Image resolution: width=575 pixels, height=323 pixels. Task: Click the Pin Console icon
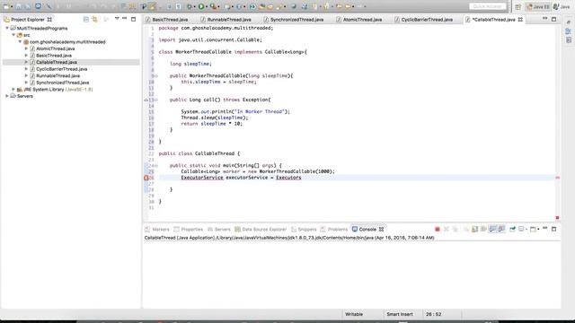[512, 230]
